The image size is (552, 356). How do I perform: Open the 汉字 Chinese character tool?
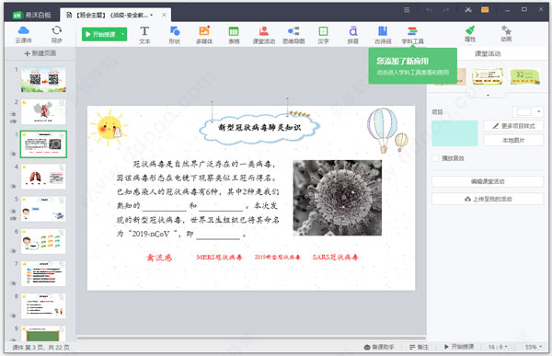coord(323,35)
